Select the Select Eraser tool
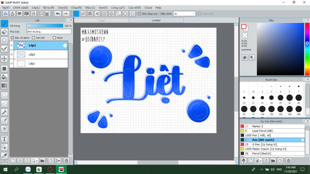Screen dimensions: 310x174 [x=4, y=129]
